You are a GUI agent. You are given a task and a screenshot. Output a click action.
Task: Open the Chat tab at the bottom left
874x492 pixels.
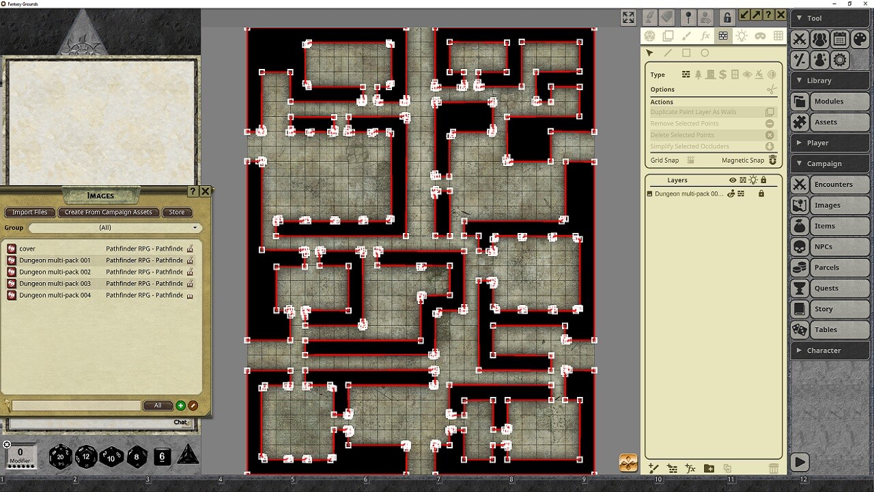click(x=180, y=422)
